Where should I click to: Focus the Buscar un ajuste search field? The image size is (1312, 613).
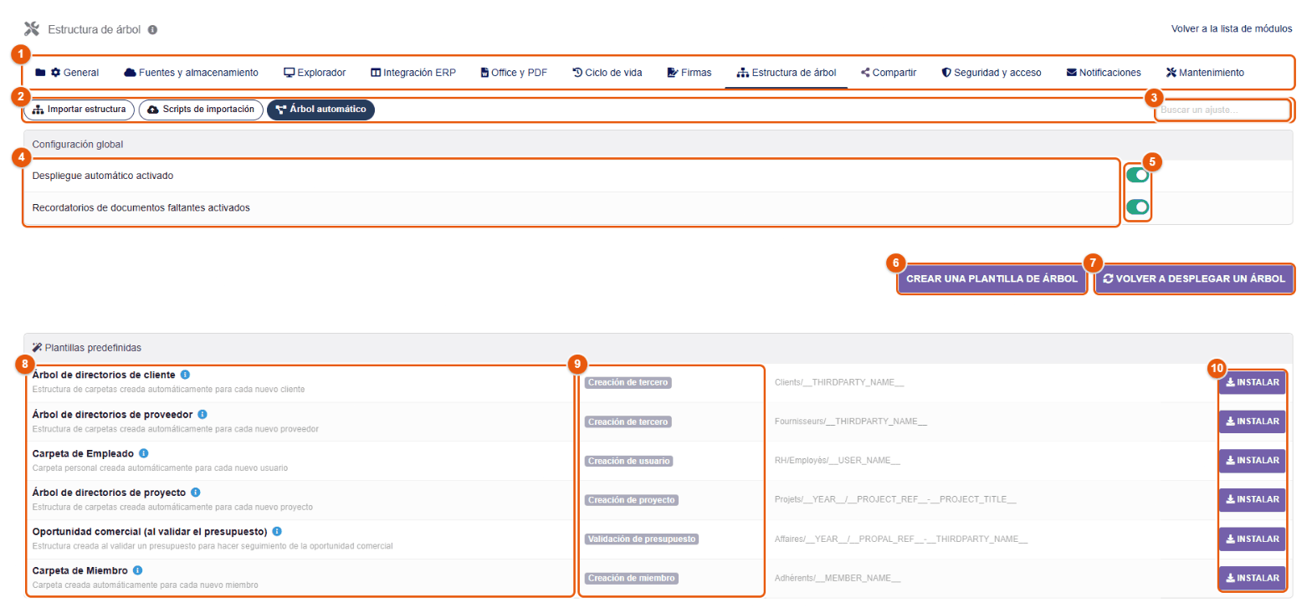pyautogui.click(x=1222, y=110)
